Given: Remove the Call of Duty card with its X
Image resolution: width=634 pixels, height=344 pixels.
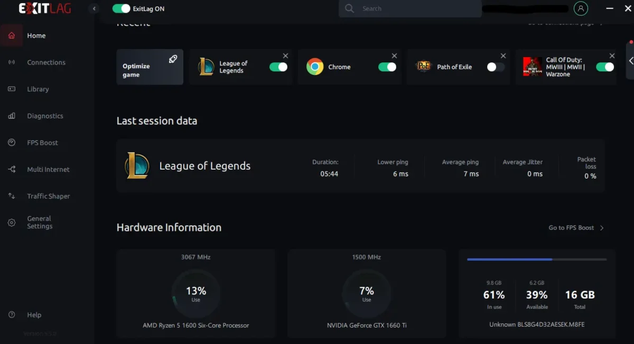Looking at the screenshot, I should [612, 56].
